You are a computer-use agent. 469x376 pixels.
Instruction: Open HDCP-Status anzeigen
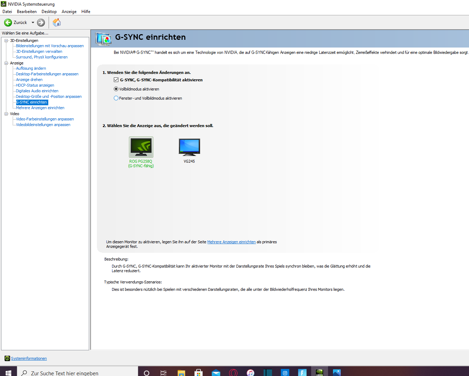(35, 85)
